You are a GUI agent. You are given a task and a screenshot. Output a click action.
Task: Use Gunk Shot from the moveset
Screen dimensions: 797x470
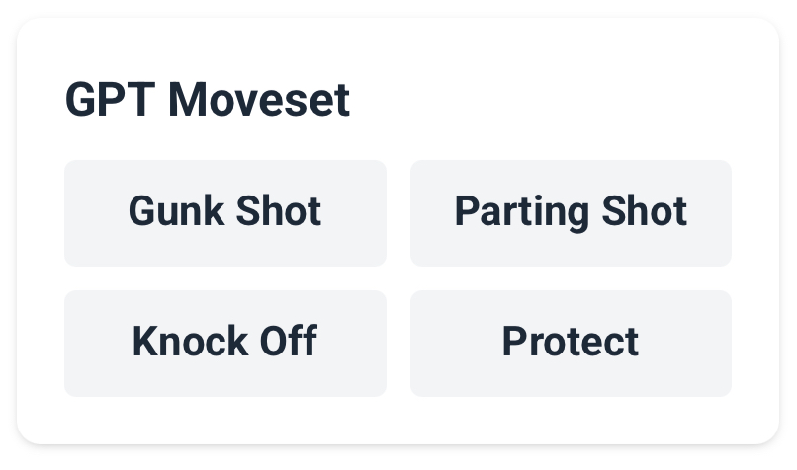(225, 213)
